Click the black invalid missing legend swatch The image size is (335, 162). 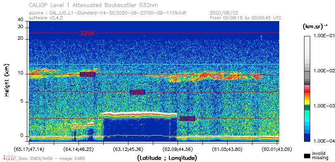tap(307, 156)
